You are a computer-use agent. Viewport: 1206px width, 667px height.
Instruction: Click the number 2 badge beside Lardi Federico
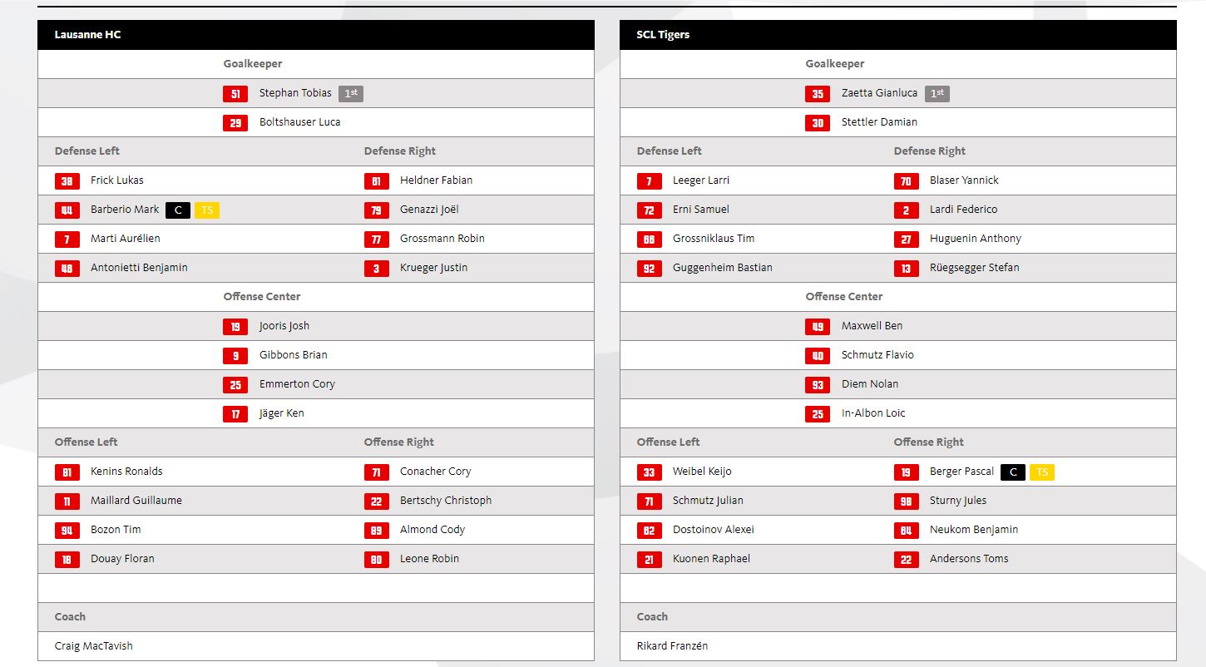click(x=907, y=210)
